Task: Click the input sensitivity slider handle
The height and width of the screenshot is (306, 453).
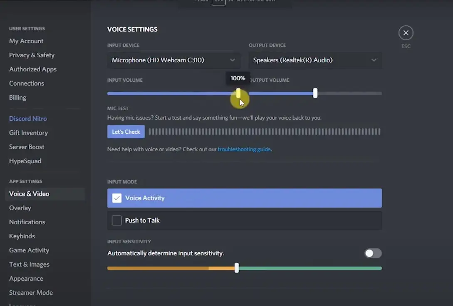Action: (x=237, y=268)
